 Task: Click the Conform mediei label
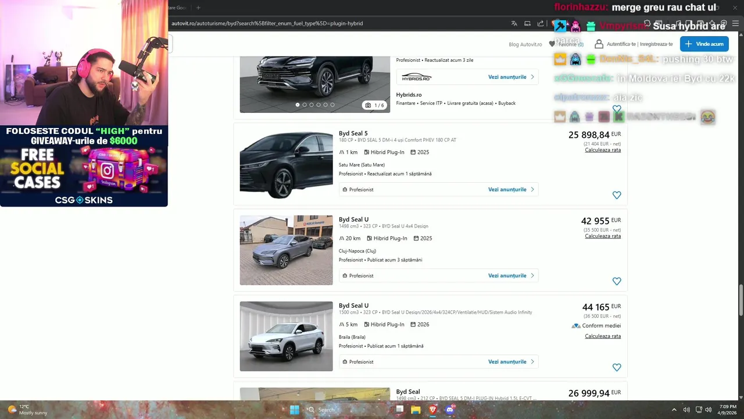coord(601,326)
